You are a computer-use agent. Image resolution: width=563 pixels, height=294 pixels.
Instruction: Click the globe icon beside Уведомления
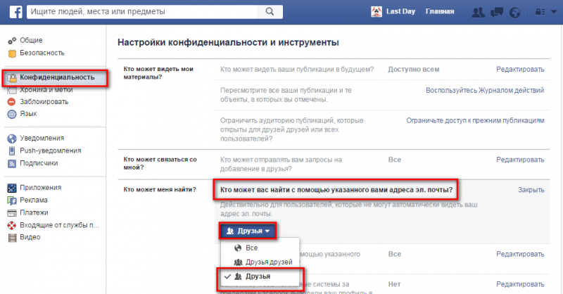point(12,139)
